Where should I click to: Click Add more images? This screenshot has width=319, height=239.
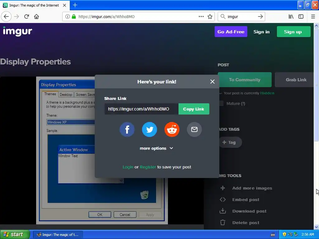coord(252,188)
